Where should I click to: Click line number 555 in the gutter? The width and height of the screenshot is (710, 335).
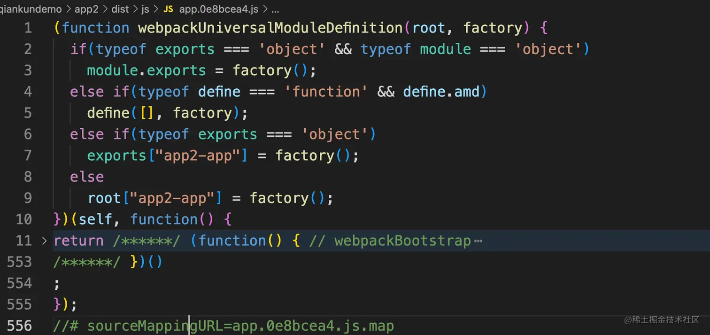[20, 304]
